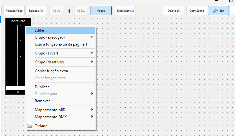Select Duplicar in the context menu

42,87
